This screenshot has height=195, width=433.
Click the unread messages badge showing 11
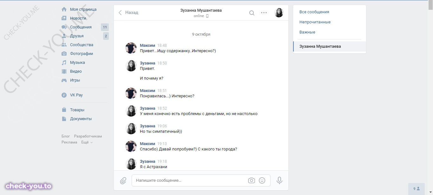pos(105,27)
